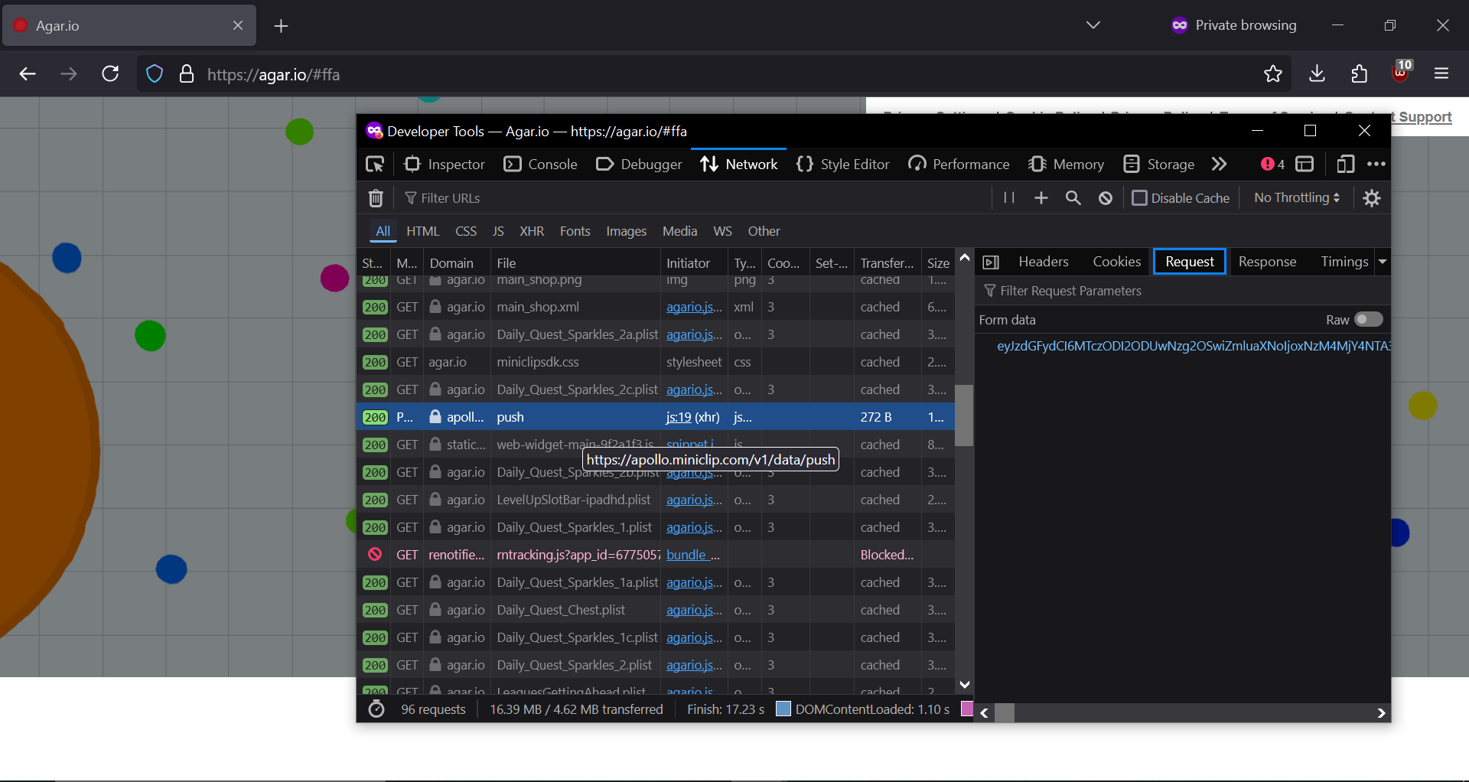The image size is (1469, 782).
Task: Open the extensions puzzle icon
Action: pyautogui.click(x=1360, y=74)
